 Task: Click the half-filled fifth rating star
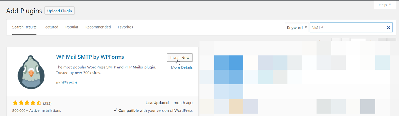click(39, 103)
